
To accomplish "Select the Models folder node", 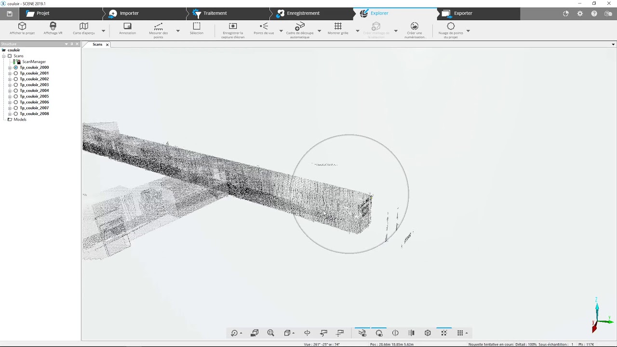I will (20, 120).
